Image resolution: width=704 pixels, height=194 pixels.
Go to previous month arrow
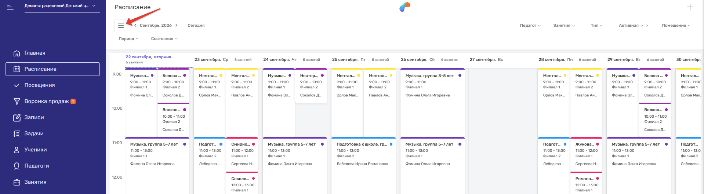[135, 25]
